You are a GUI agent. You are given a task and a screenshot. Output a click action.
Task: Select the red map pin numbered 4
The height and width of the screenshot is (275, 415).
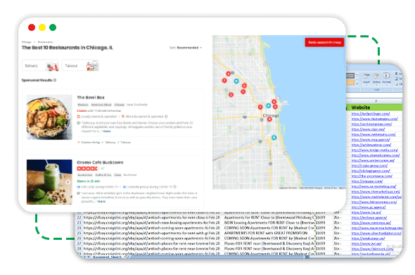click(x=228, y=74)
